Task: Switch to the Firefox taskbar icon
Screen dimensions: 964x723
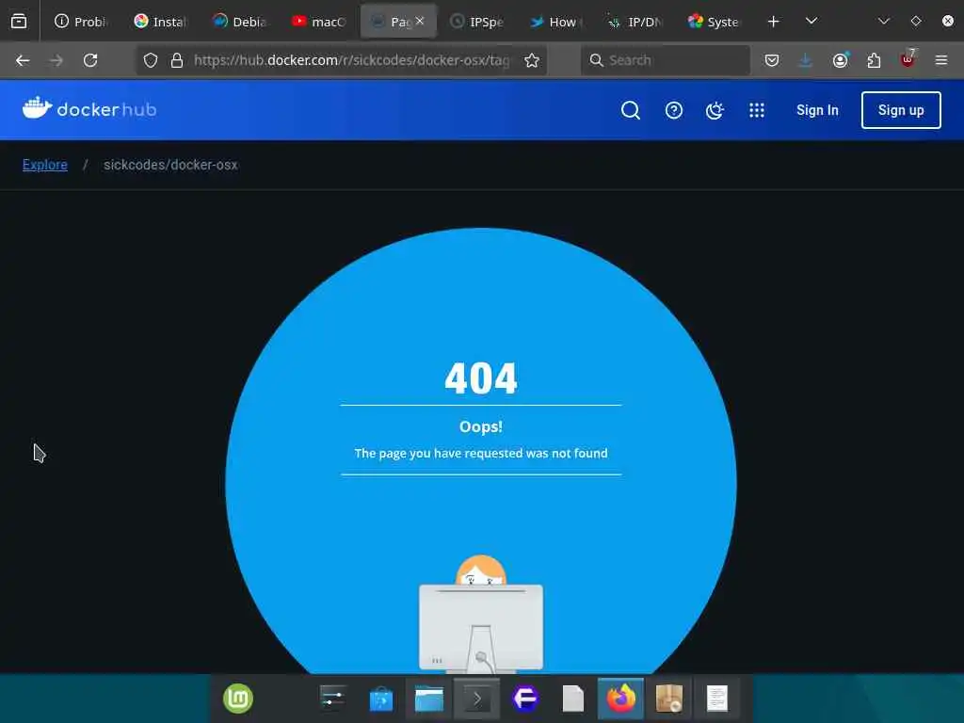Action: [621, 699]
